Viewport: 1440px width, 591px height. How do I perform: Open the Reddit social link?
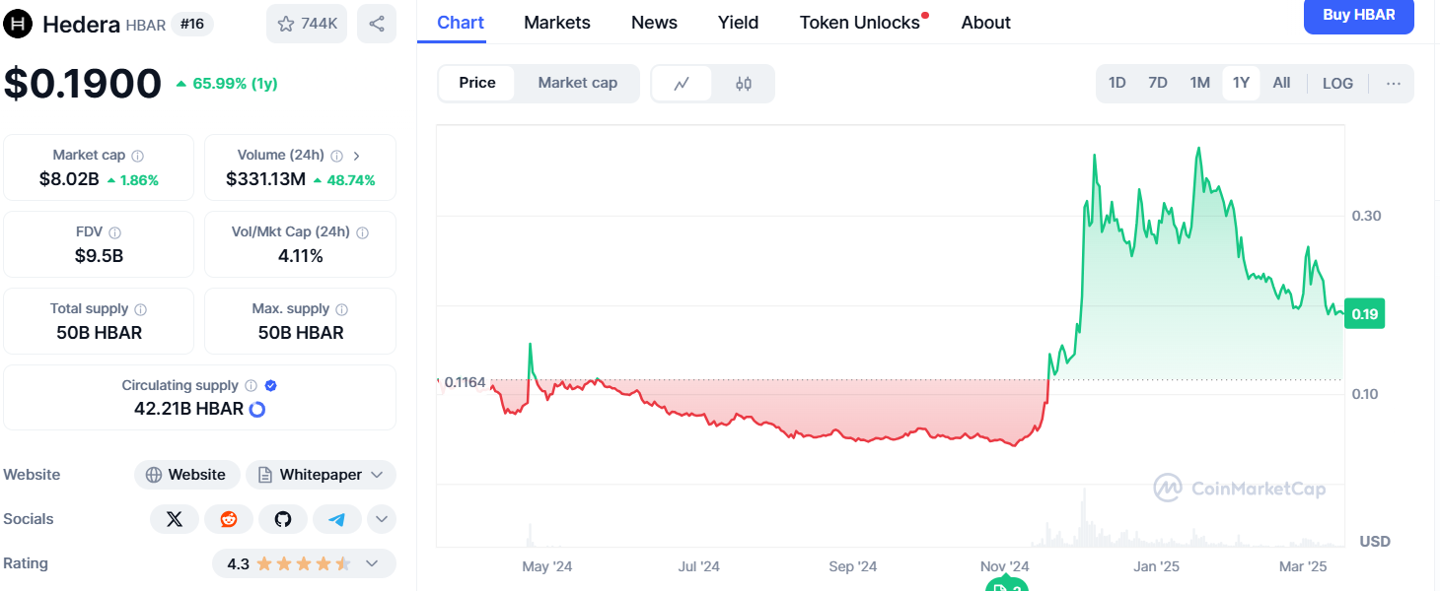click(229, 519)
